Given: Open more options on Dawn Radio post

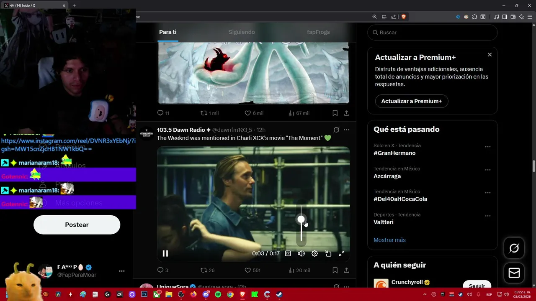Looking at the screenshot, I should 347,130.
